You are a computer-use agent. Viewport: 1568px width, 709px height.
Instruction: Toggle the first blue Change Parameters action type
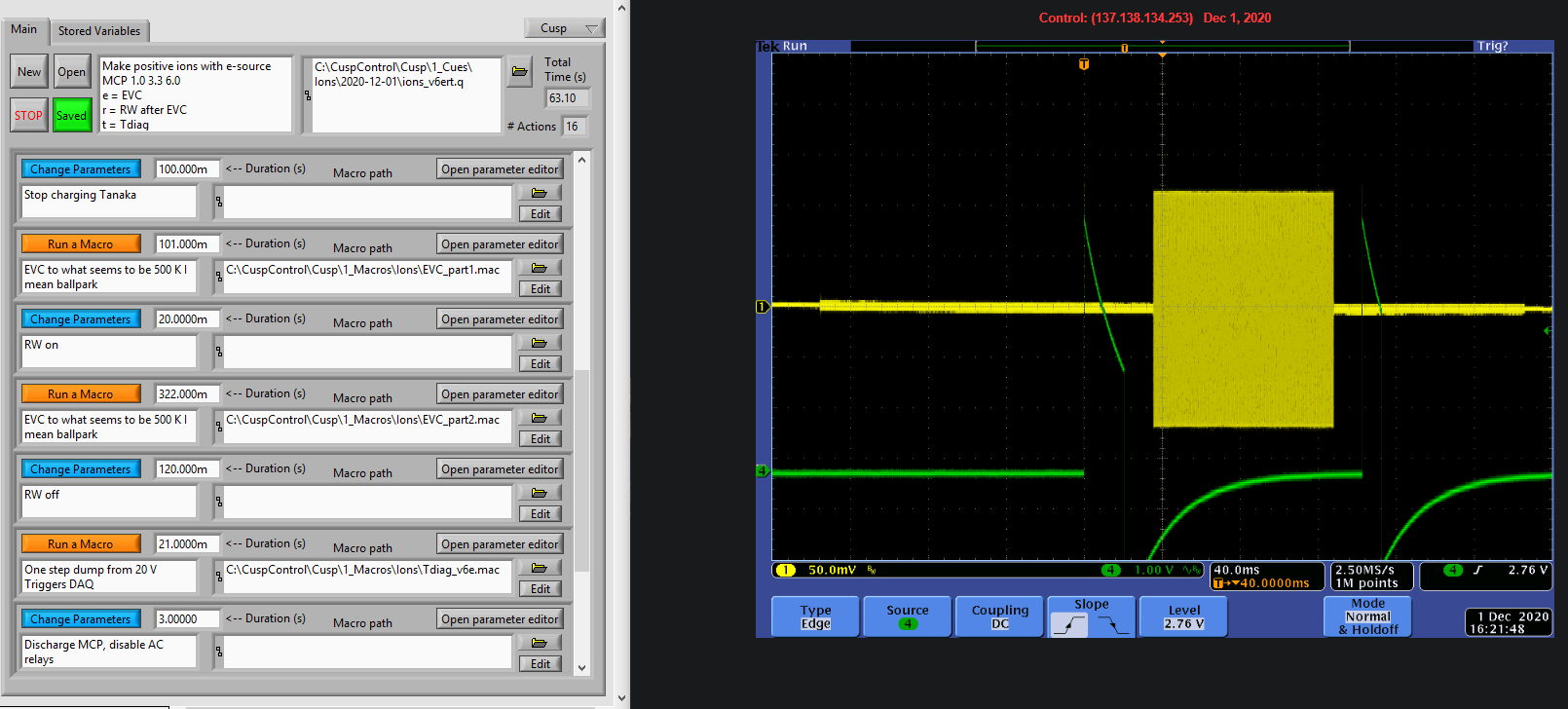click(81, 168)
